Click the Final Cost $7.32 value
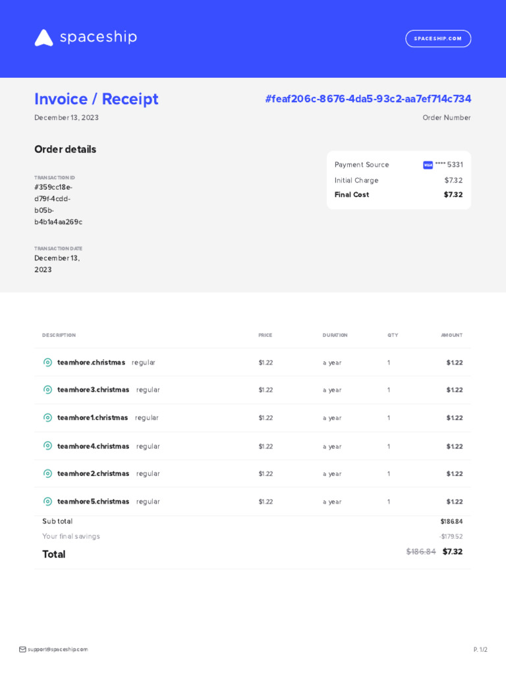506x675 pixels. pyautogui.click(x=453, y=194)
